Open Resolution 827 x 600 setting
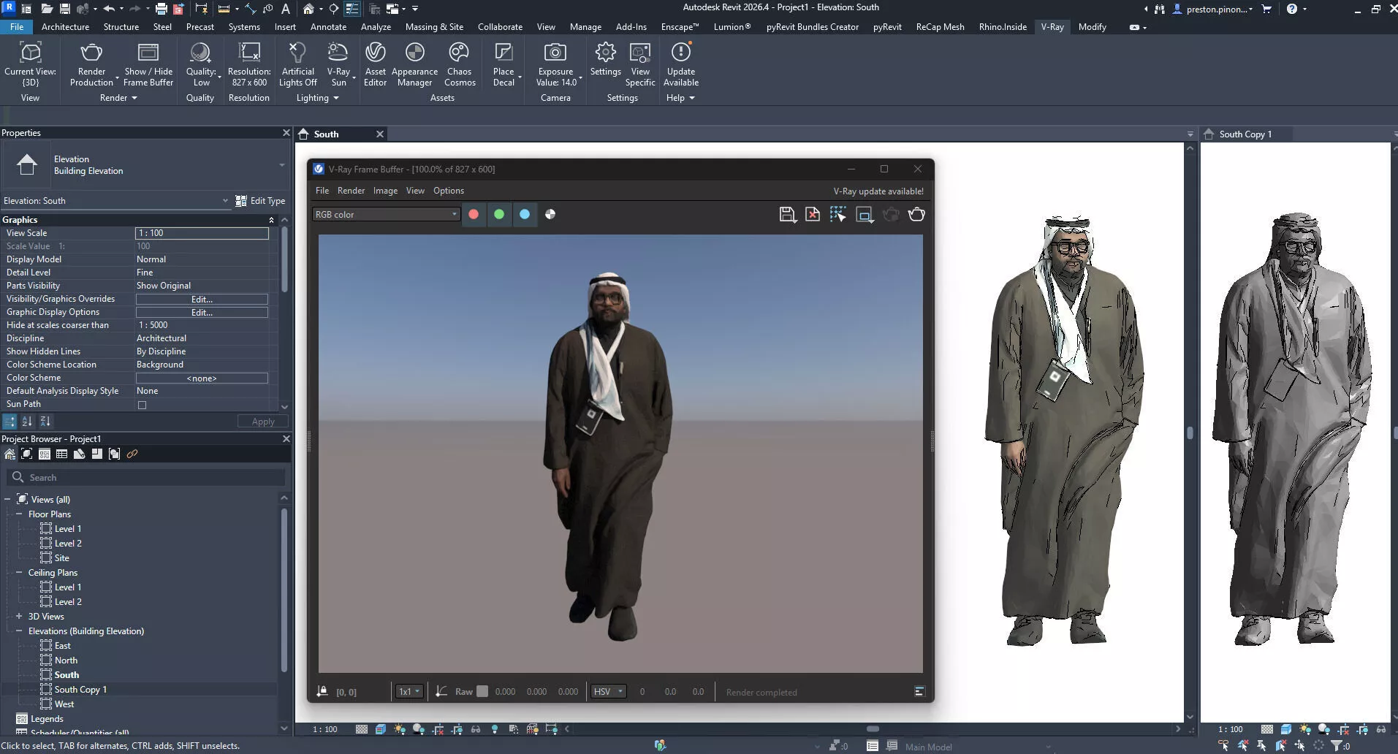 [x=249, y=64]
